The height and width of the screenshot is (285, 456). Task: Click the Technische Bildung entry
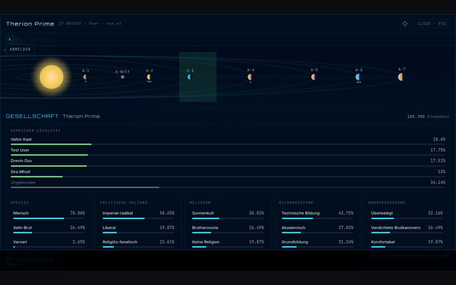pyautogui.click(x=317, y=215)
